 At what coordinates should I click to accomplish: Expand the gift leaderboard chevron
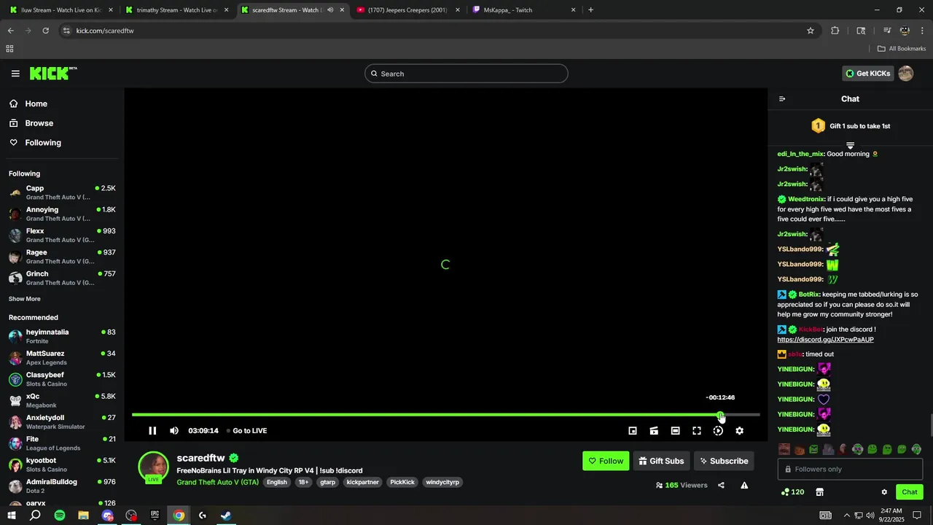tap(850, 146)
